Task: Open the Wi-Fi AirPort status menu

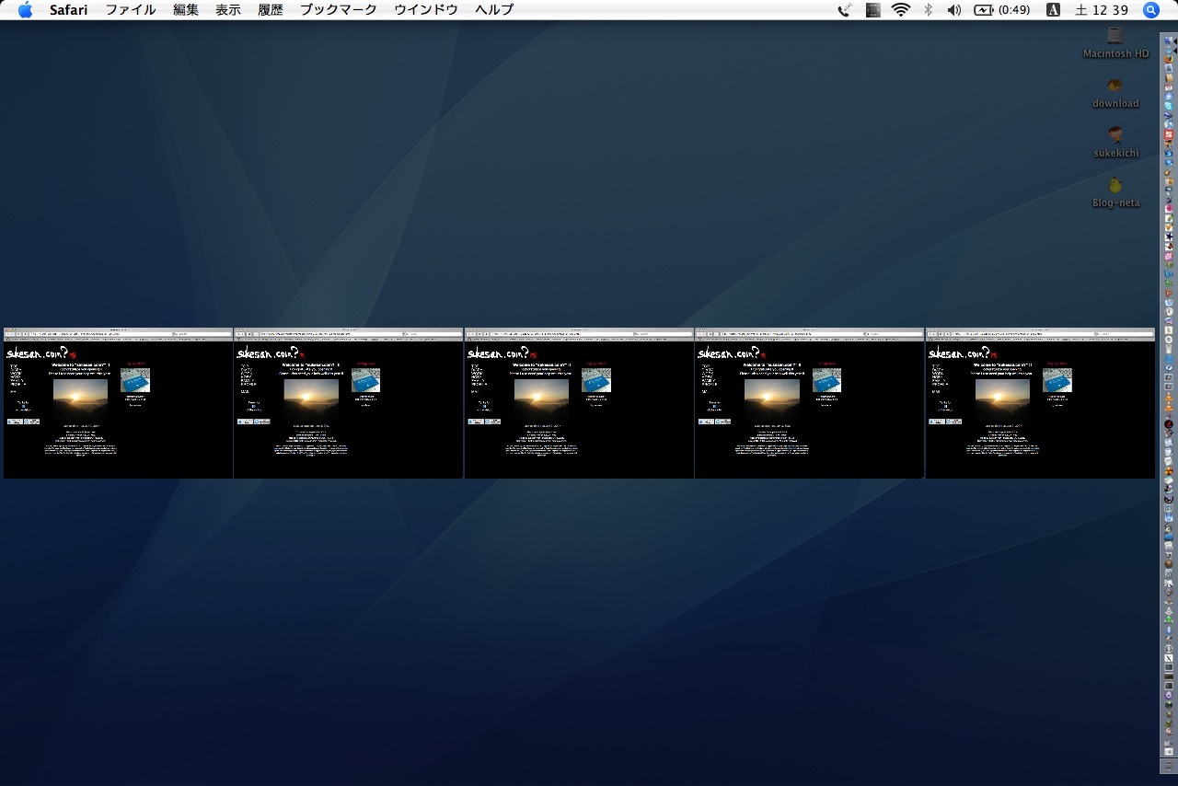Action: coord(901,10)
